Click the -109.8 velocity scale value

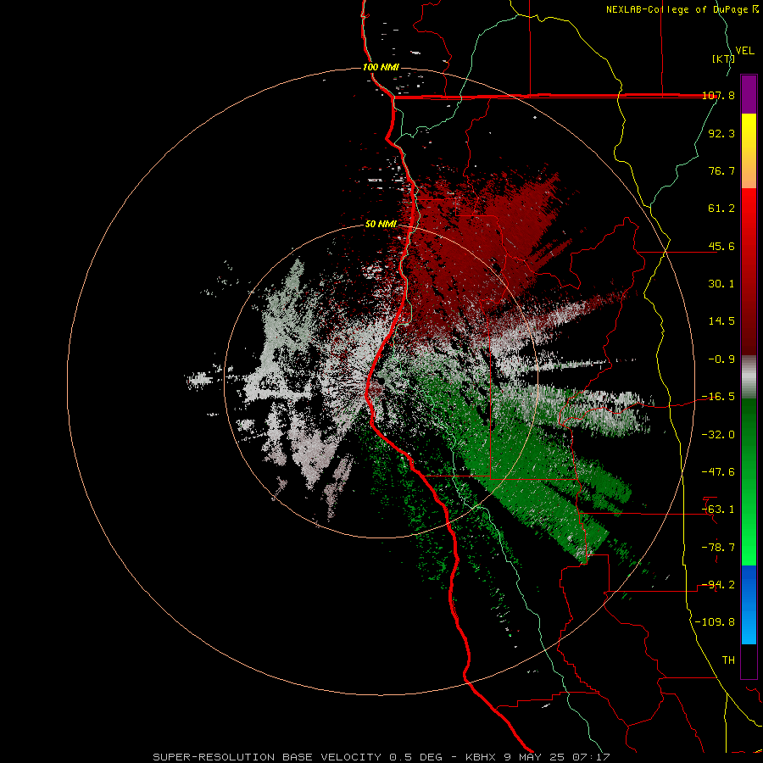(715, 622)
